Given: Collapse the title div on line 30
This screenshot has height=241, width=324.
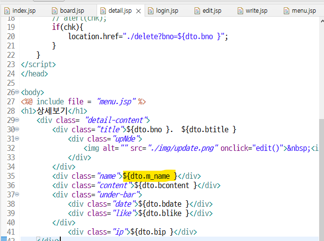Looking at the screenshot, I should [17, 129].
